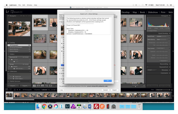Select Compare view icon in toolbar
The height and width of the screenshot is (114, 178).
(42, 86)
